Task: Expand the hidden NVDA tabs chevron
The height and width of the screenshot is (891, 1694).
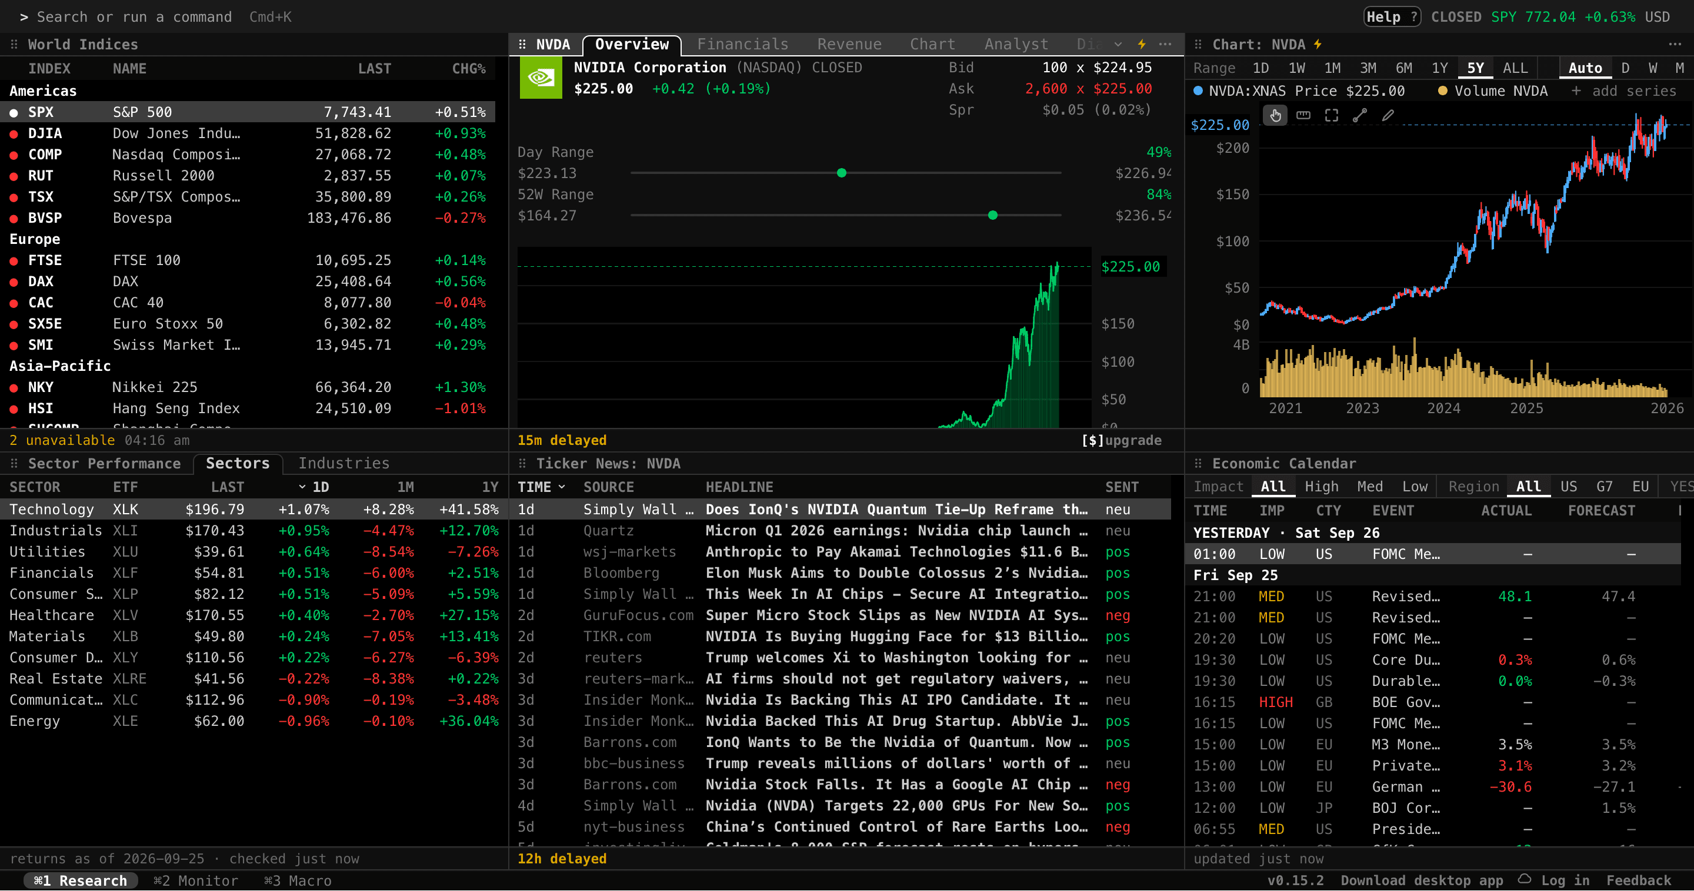Action: (x=1118, y=44)
